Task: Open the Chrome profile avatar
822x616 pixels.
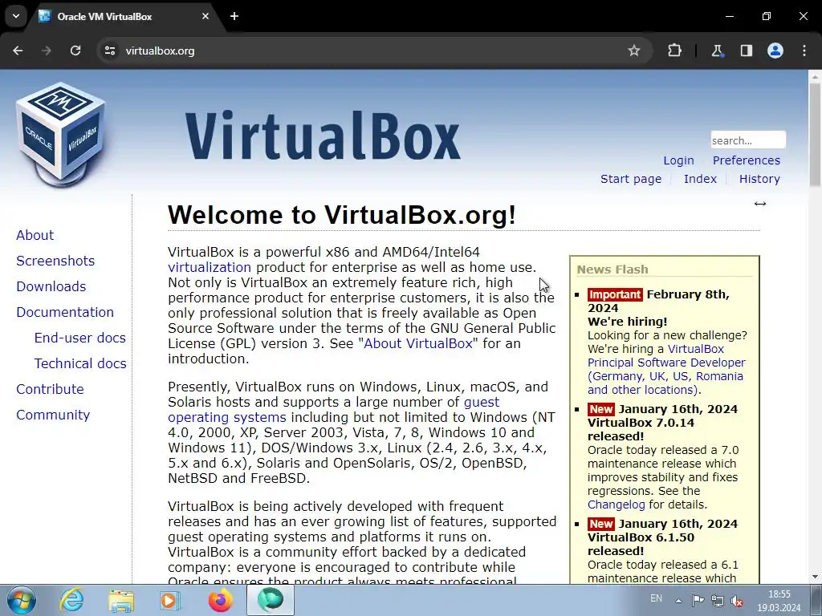Action: 775,51
